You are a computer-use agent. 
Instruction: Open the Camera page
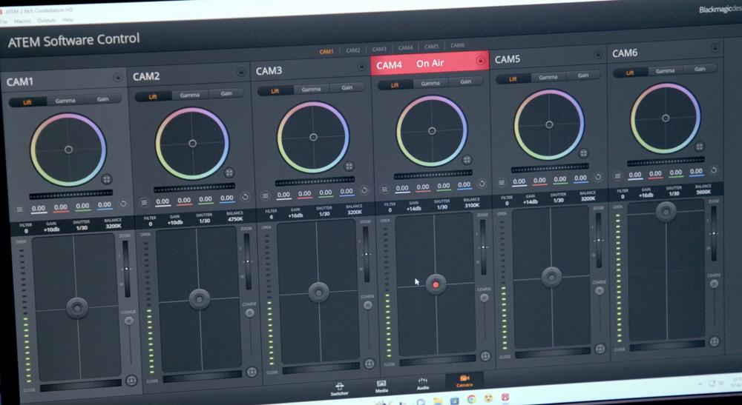464,381
